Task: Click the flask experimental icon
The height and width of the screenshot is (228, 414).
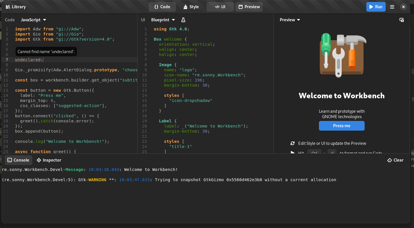Action: click(x=183, y=20)
